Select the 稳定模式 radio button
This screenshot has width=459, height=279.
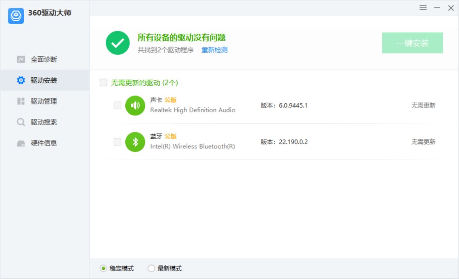tap(103, 268)
